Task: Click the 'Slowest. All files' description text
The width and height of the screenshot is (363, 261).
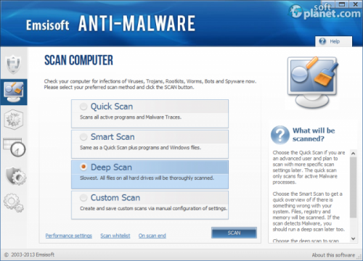Action: click(x=147, y=178)
